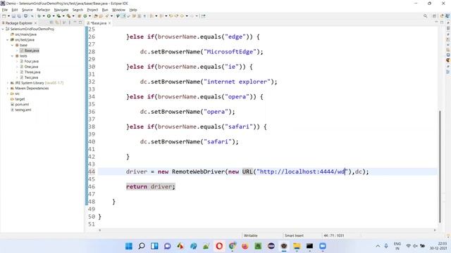Image resolution: width=451 pixels, height=253 pixels.
Task: Open the Windows Start menu
Action: tap(128, 246)
